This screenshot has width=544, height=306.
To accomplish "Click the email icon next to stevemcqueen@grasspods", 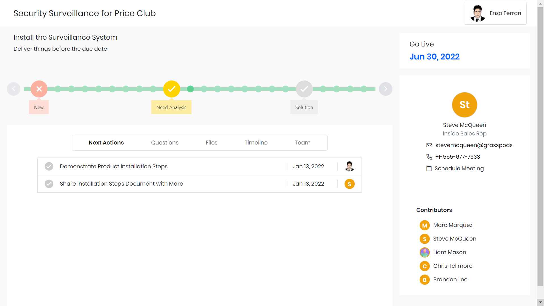I will pos(429,145).
